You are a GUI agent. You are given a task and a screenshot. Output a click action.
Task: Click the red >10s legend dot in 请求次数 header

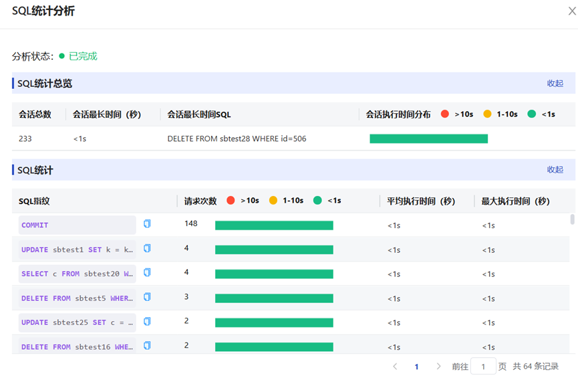[x=231, y=201]
